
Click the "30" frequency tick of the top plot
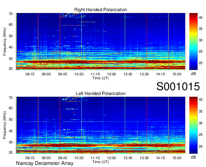click(x=11, y=59)
